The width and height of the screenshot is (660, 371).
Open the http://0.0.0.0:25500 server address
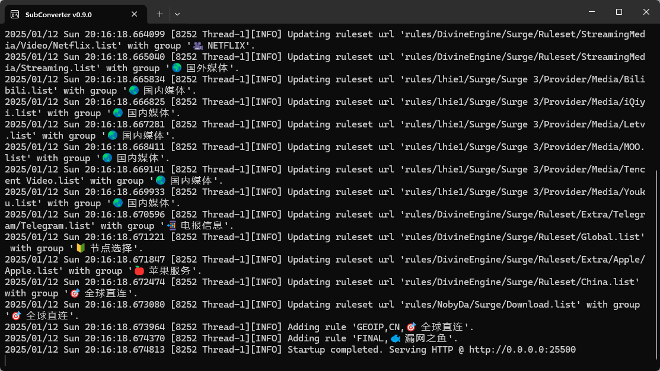522,350
